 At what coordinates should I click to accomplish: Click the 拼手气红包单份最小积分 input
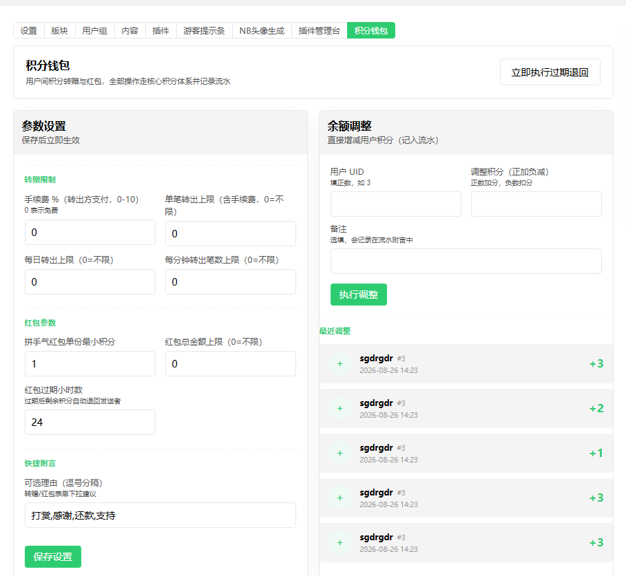(x=90, y=364)
